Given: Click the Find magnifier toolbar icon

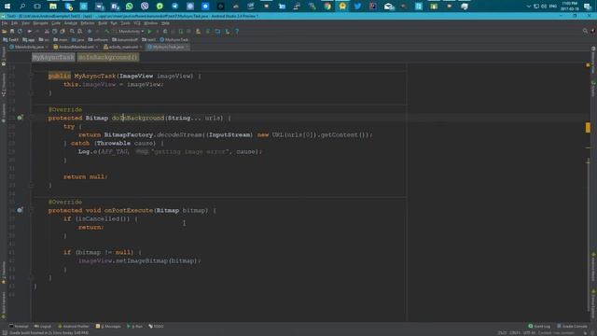Looking at the screenshot, I should coord(72,31).
